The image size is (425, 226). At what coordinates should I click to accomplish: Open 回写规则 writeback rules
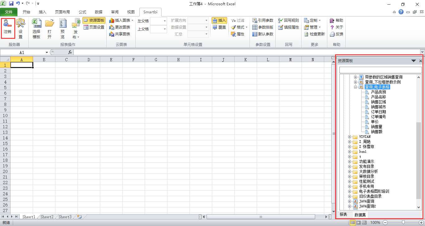(x=288, y=20)
